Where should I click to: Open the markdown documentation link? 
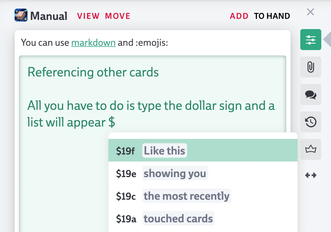pos(93,43)
